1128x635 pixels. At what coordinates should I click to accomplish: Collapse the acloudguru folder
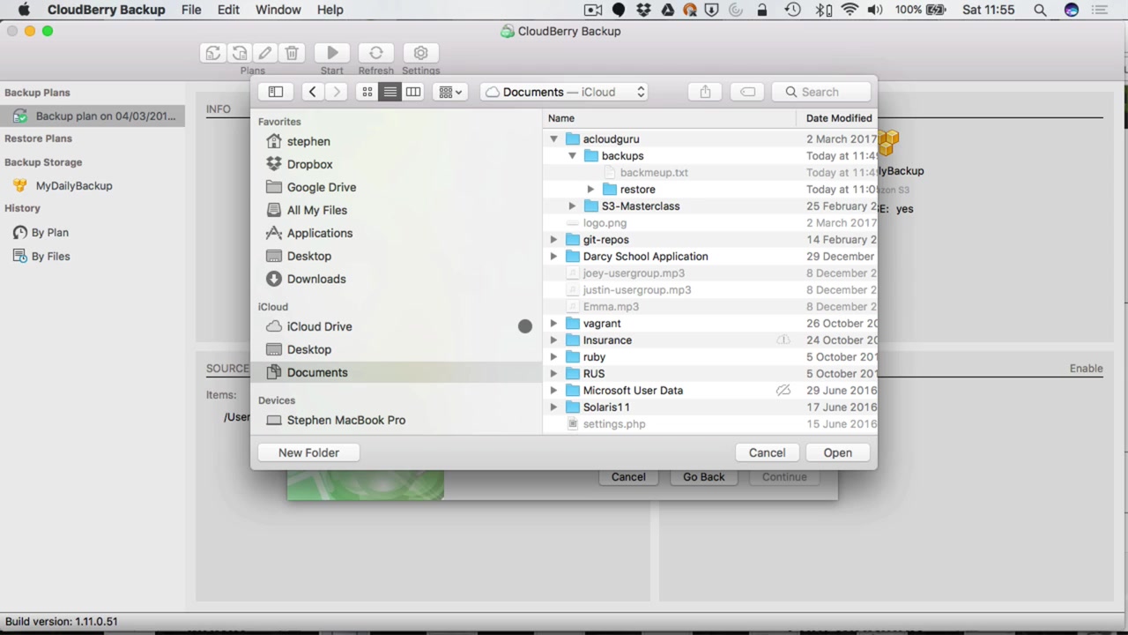[553, 139]
